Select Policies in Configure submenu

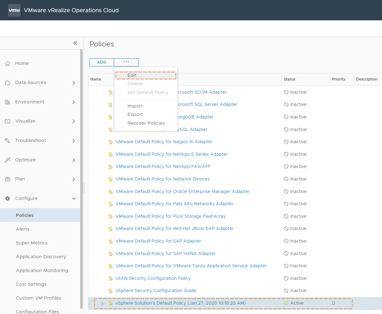click(x=40, y=215)
